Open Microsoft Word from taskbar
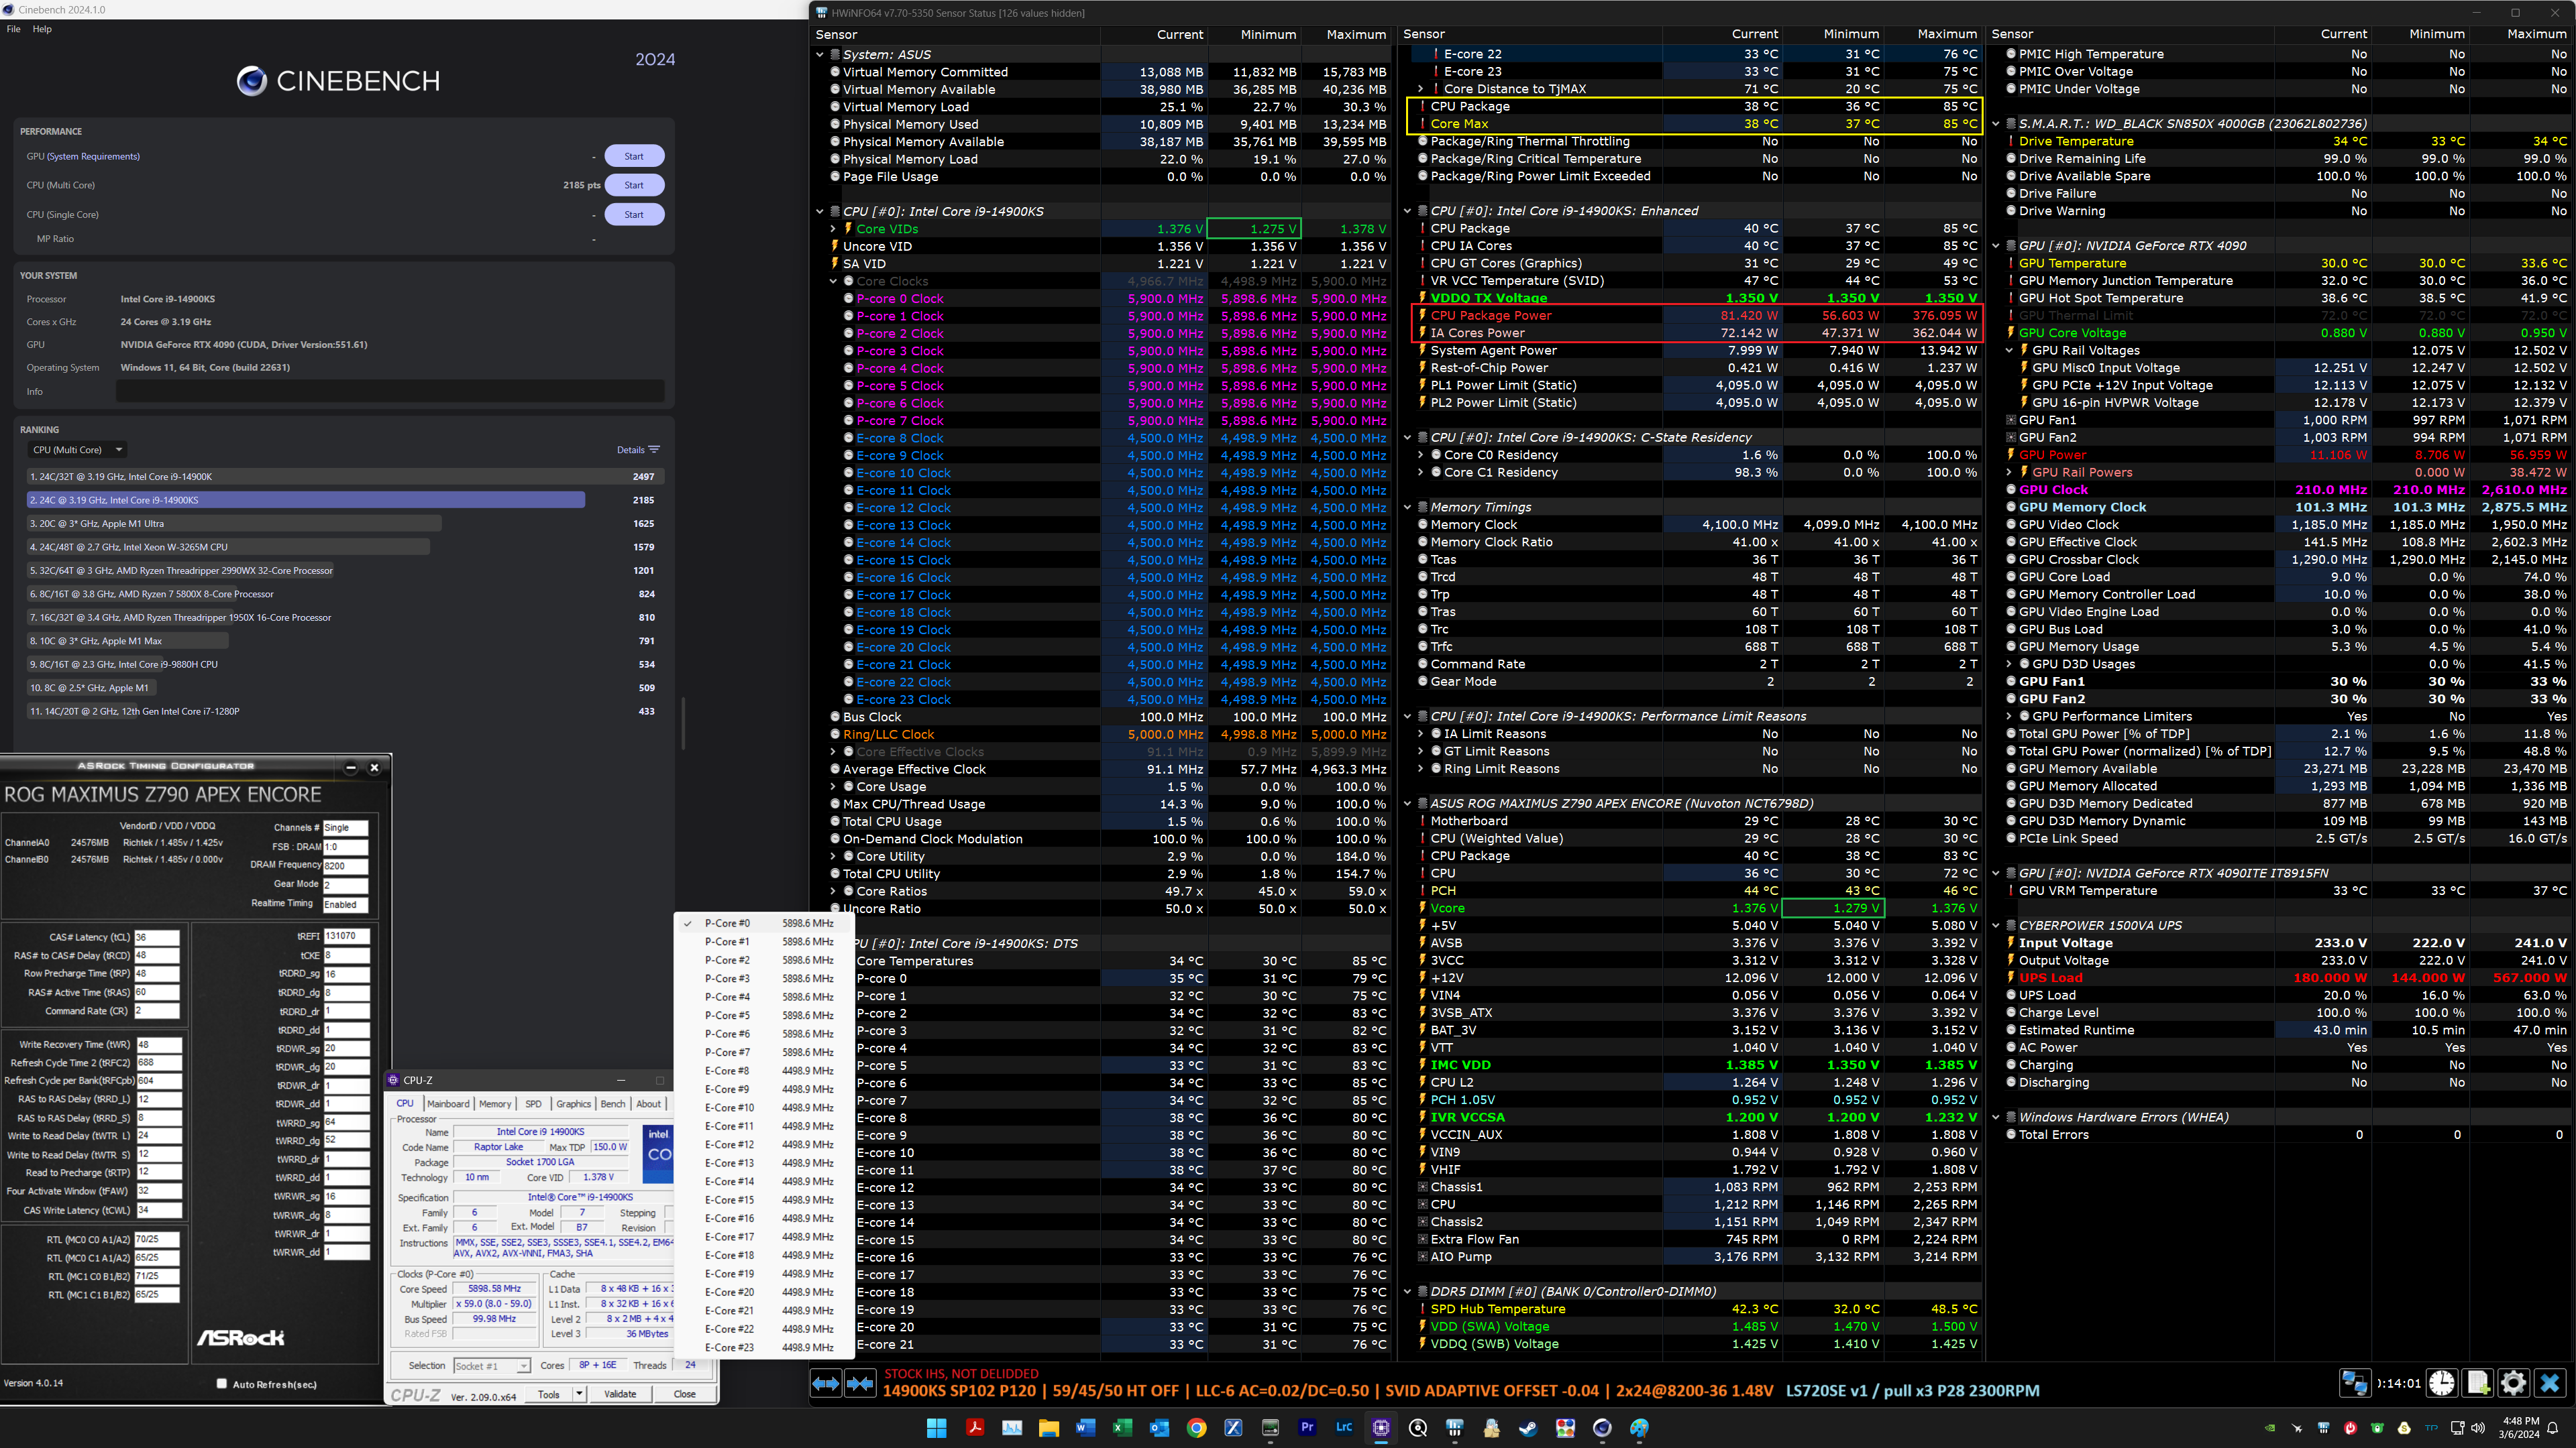Viewport: 2576px width, 1448px height. point(1085,1427)
